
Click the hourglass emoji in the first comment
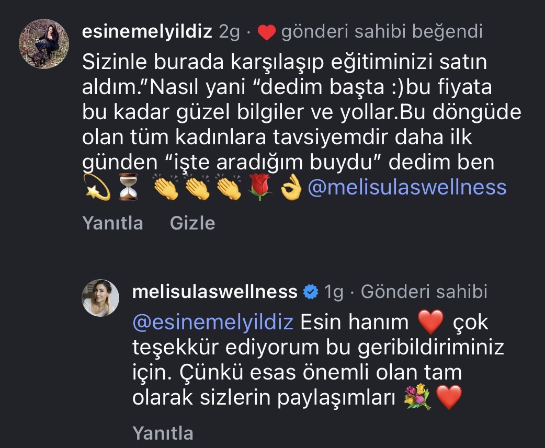point(129,187)
